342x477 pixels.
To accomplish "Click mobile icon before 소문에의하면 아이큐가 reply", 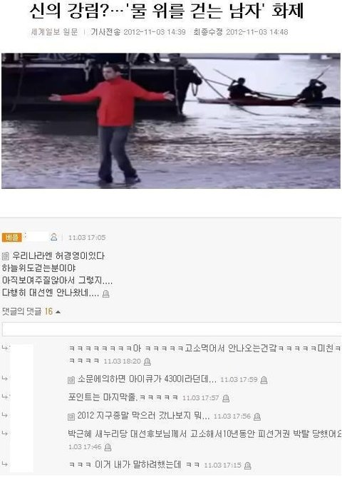I will tap(71, 380).
